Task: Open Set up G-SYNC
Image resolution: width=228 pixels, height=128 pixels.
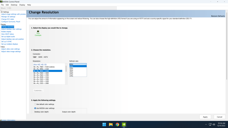Action: coord(7,42)
